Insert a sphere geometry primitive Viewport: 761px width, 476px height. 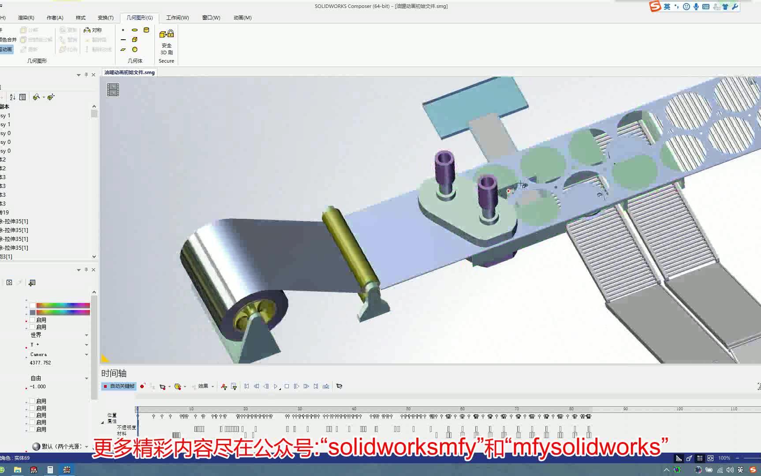coord(135,49)
